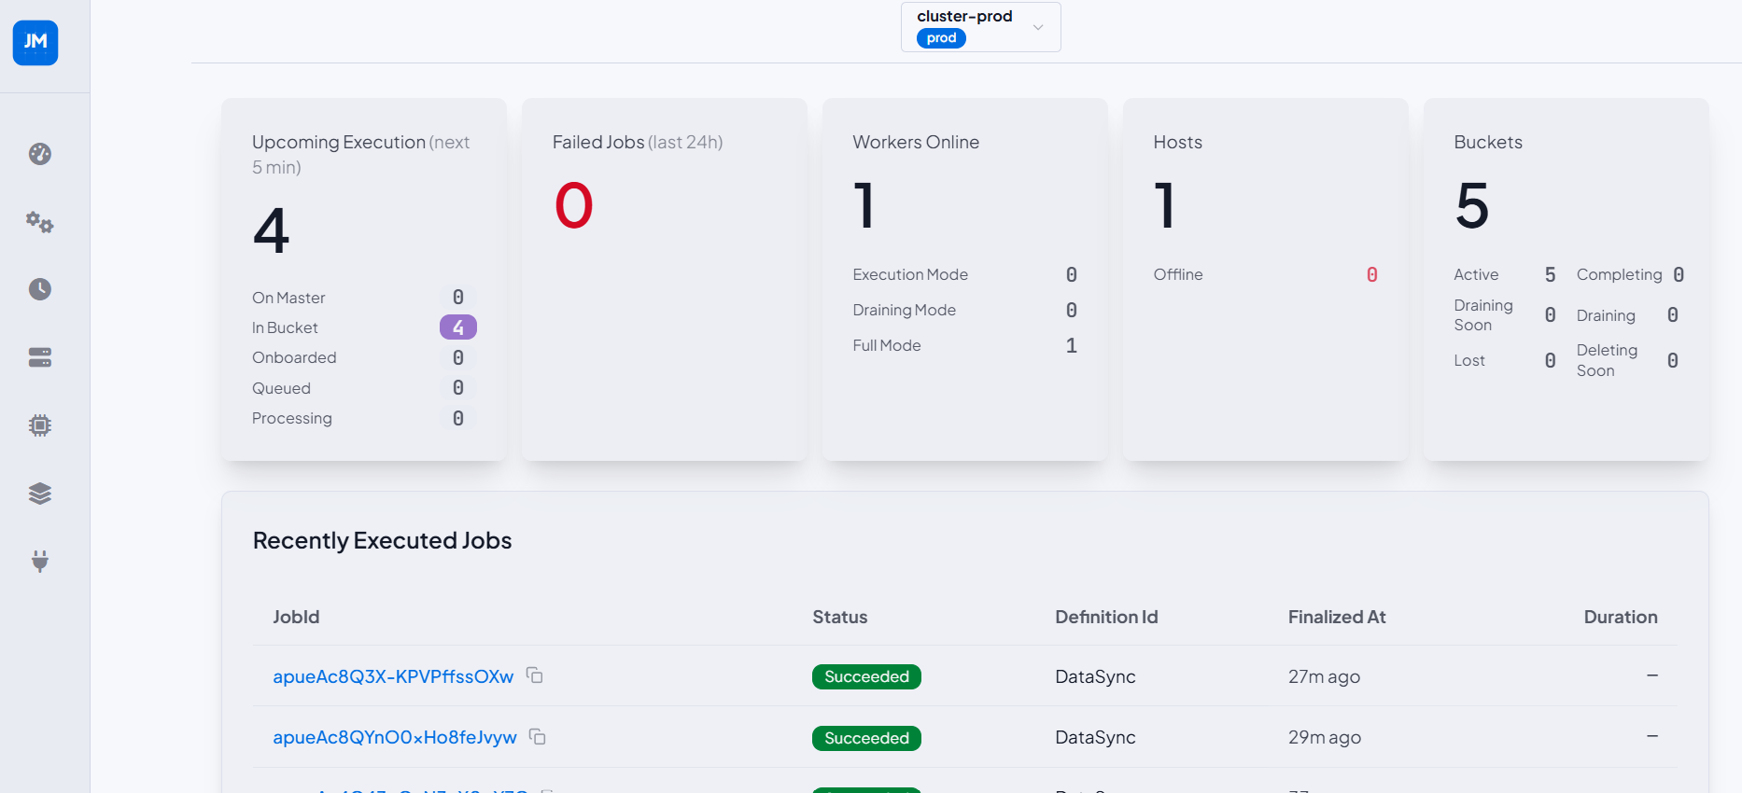This screenshot has width=1742, height=793.
Task: Click the Offline hosts label
Action: (x=1178, y=274)
